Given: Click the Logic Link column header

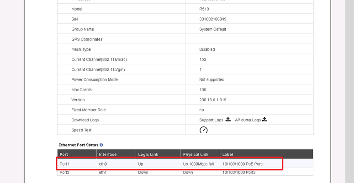Looking at the screenshot, I should pyautogui.click(x=148, y=155).
